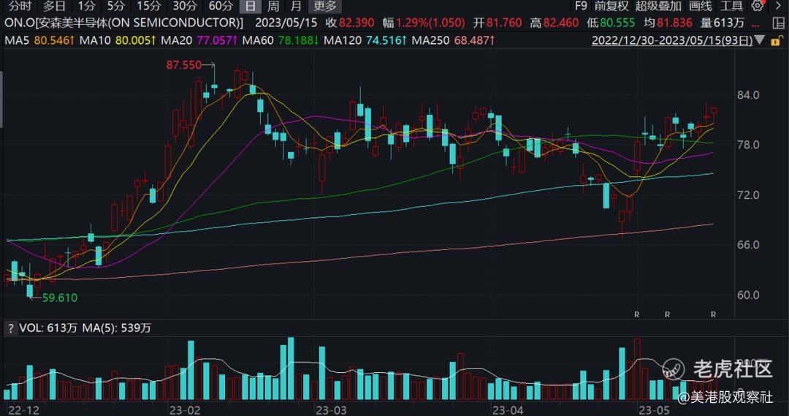The width and height of the screenshot is (789, 416).
Task: Switch to the 周 weekly tab
Action: click(x=272, y=6)
